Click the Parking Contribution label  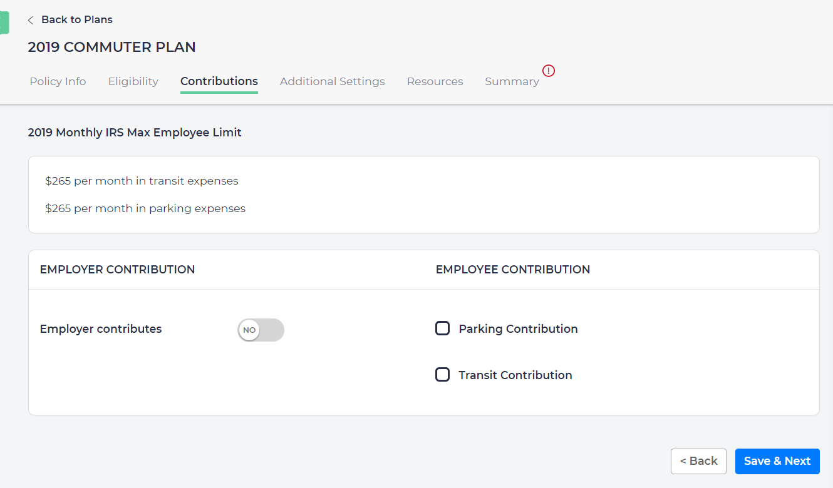click(x=518, y=328)
